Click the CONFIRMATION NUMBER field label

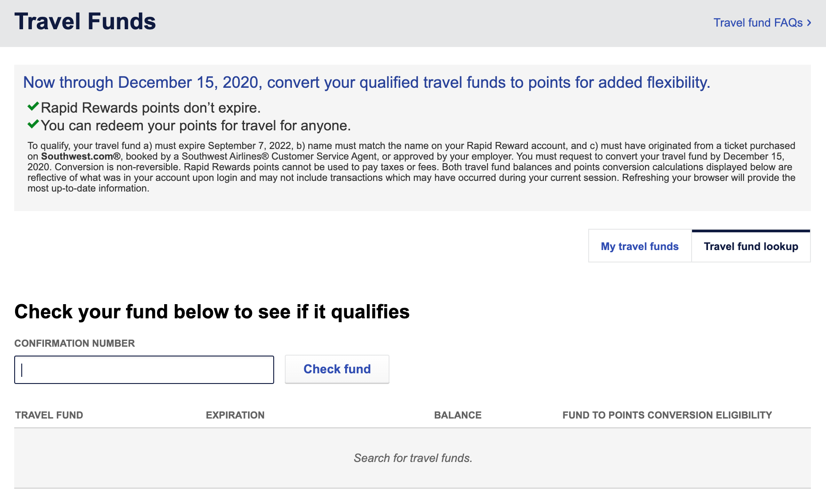coord(75,343)
